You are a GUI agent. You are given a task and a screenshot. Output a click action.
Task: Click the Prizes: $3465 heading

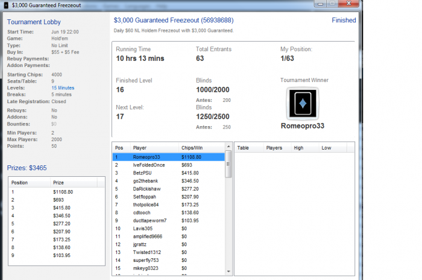[27, 168]
